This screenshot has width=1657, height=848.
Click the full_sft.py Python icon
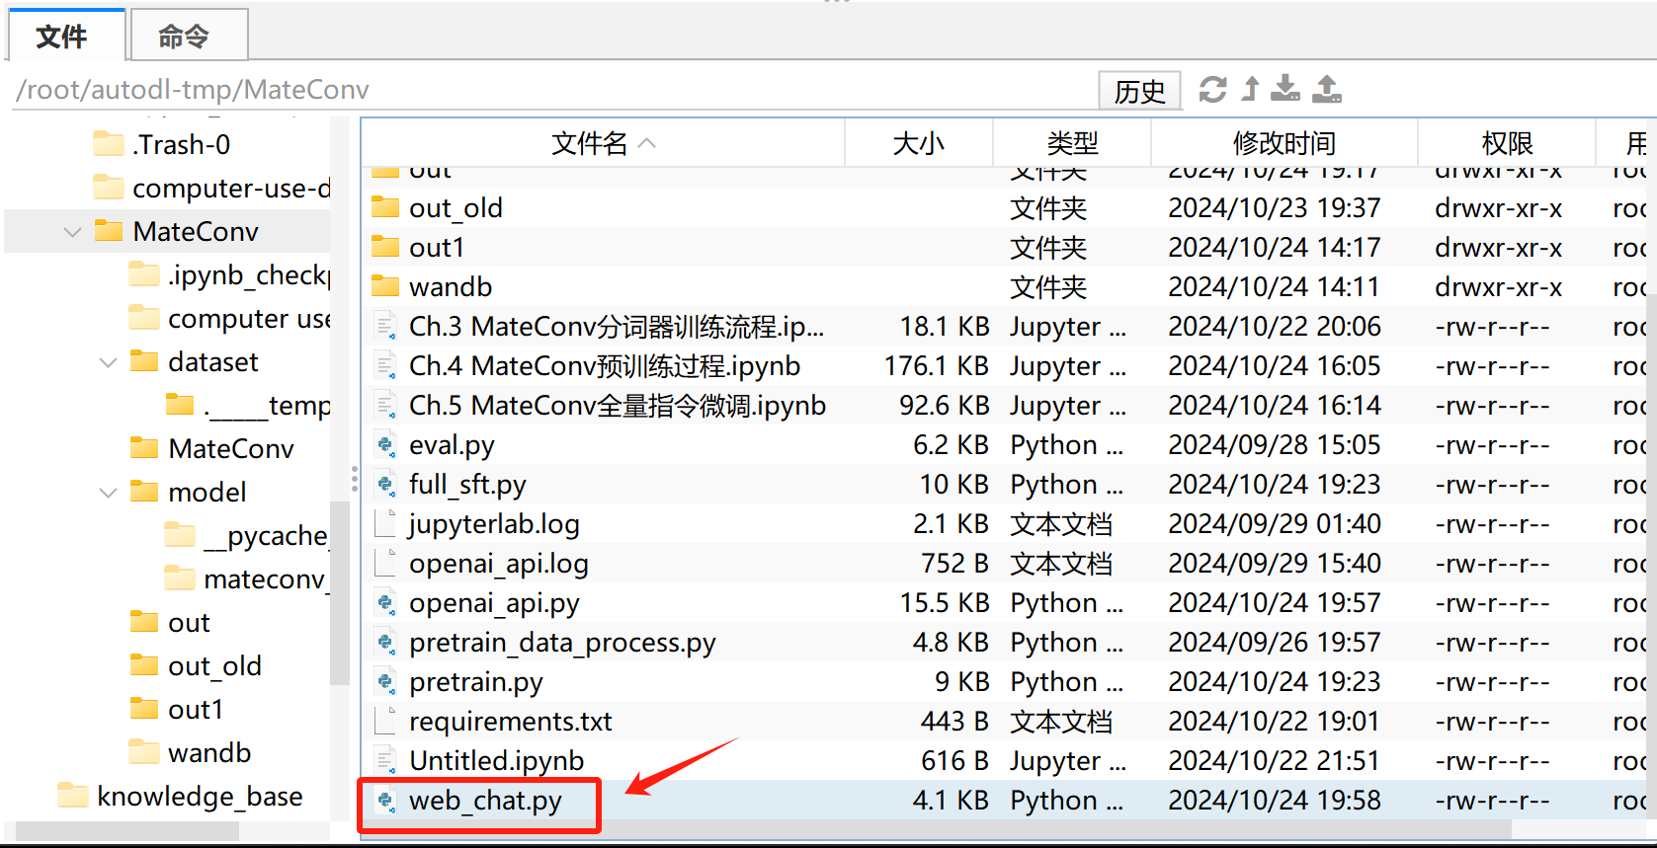point(385,484)
